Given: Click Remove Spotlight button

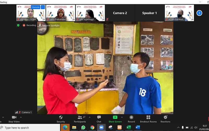Looking at the screenshot, I should (x=49, y=25).
